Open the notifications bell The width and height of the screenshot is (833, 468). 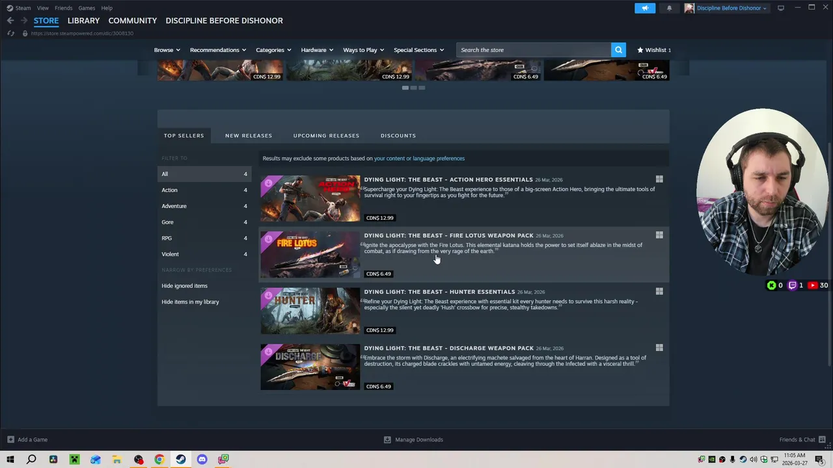coord(669,8)
